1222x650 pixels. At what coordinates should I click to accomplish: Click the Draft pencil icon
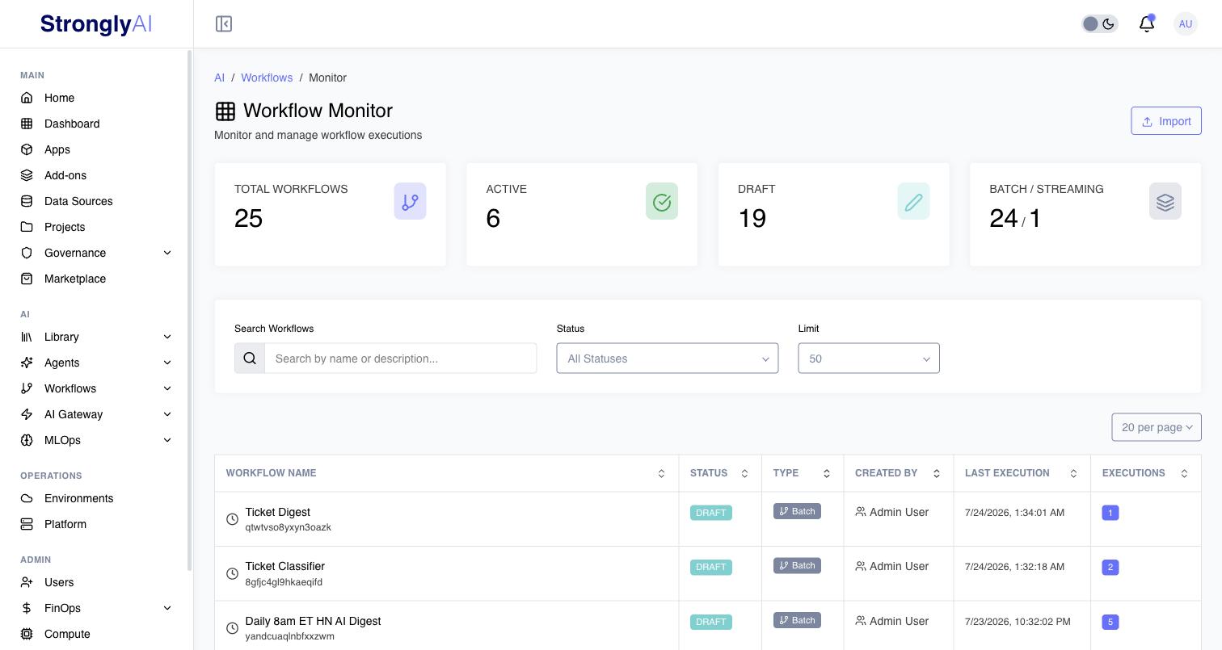click(913, 201)
